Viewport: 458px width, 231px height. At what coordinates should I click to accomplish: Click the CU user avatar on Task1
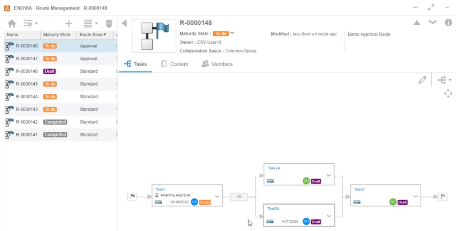(x=194, y=202)
